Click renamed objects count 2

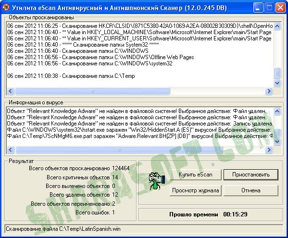(x=113, y=204)
